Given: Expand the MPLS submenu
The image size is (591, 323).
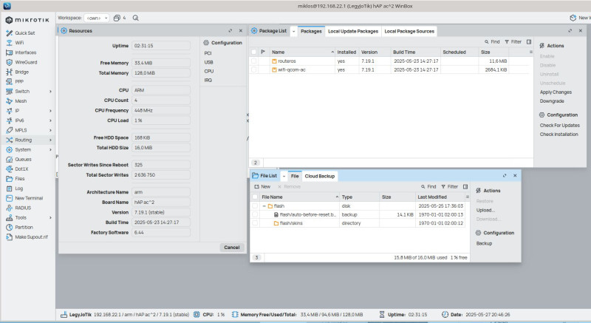Looking at the screenshot, I should [50, 130].
